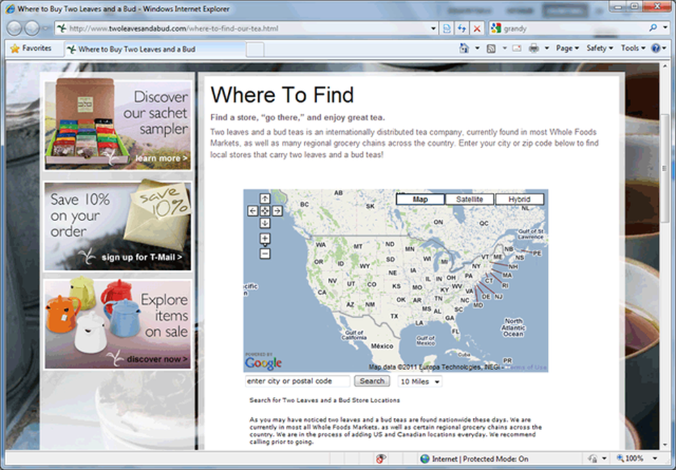Screen dimensions: 676x470
Task: Expand the feeds dropdown arrow
Action: (504, 48)
